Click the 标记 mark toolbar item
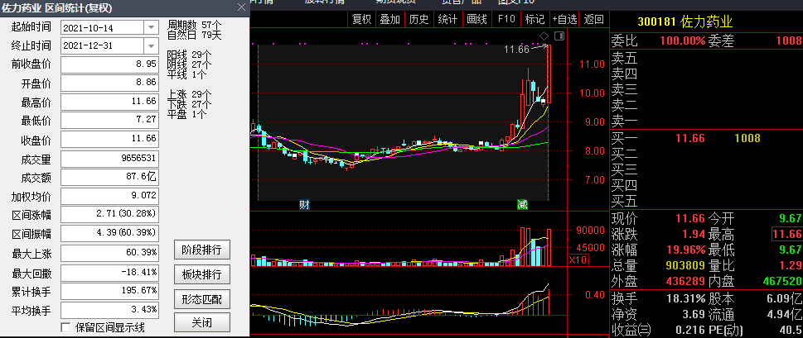 click(535, 19)
